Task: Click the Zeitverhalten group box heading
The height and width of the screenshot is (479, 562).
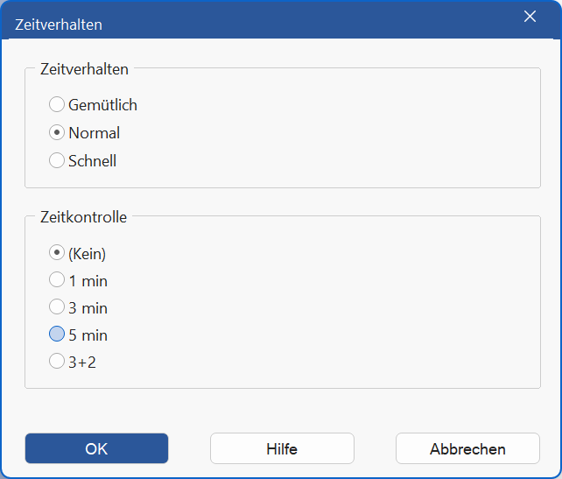Action: tap(84, 69)
